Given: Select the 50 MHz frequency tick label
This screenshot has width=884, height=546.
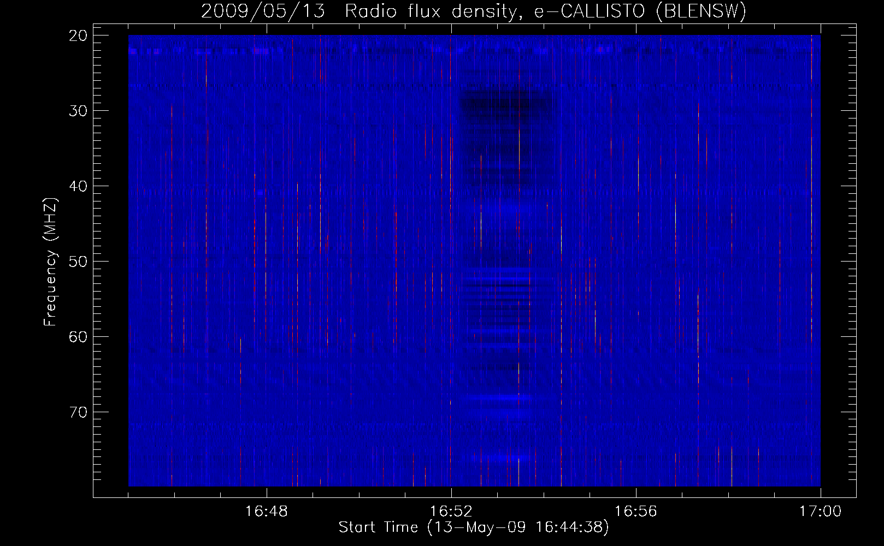Looking at the screenshot, I should click(x=79, y=262).
